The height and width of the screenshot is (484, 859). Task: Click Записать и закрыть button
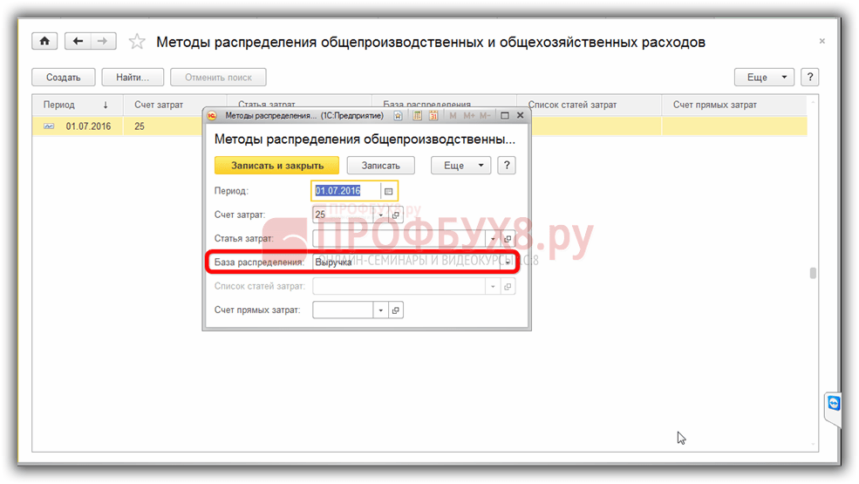pos(276,165)
